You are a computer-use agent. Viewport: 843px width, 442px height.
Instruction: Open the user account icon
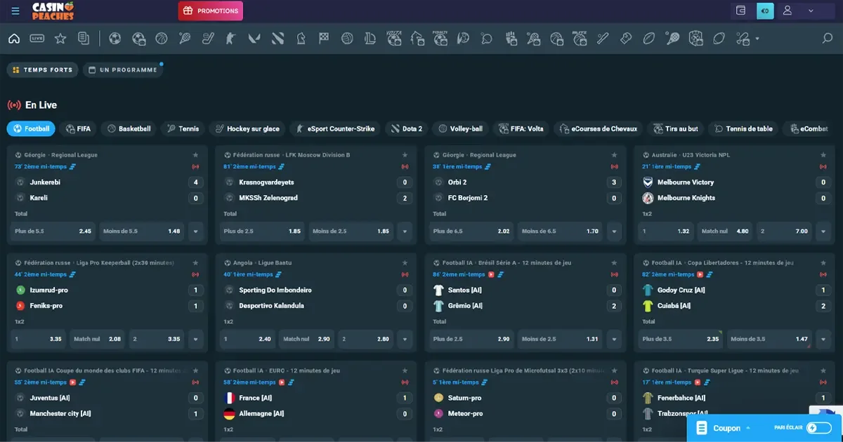click(x=788, y=11)
